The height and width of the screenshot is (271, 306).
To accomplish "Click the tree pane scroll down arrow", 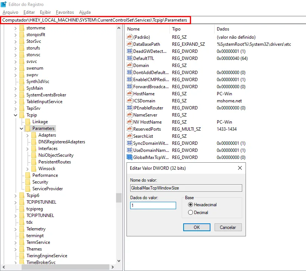I will (119, 261).
